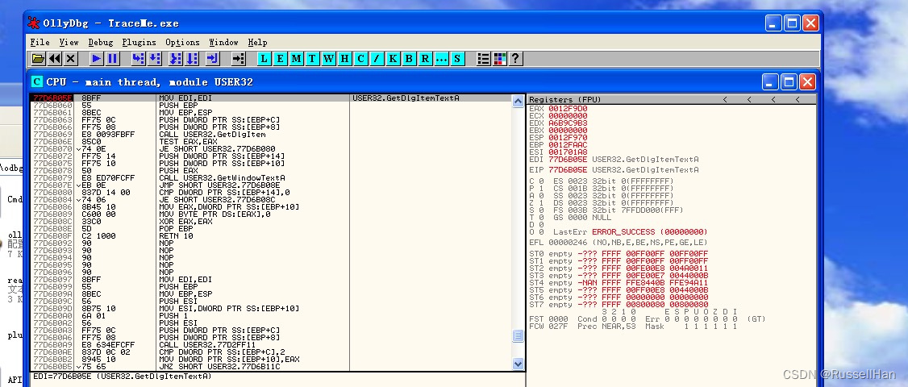908x387 pixels.
Task: Select the MOV EDI,EDI line at 77D6B05E
Action: (271, 98)
